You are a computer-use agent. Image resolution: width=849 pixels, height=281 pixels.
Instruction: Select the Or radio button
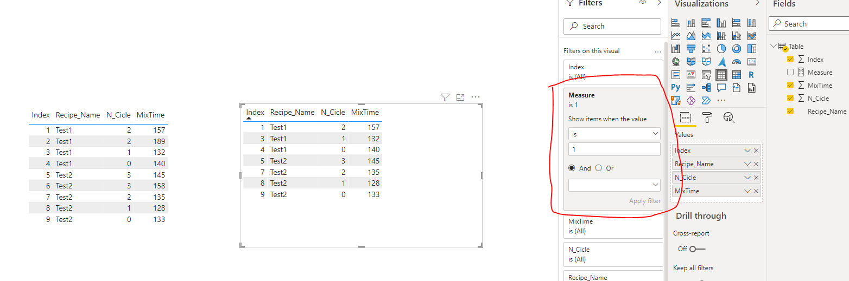[x=599, y=168]
